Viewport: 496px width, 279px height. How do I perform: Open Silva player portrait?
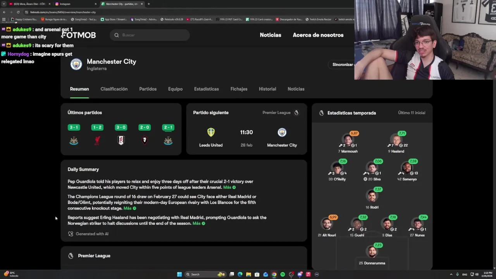point(372,167)
